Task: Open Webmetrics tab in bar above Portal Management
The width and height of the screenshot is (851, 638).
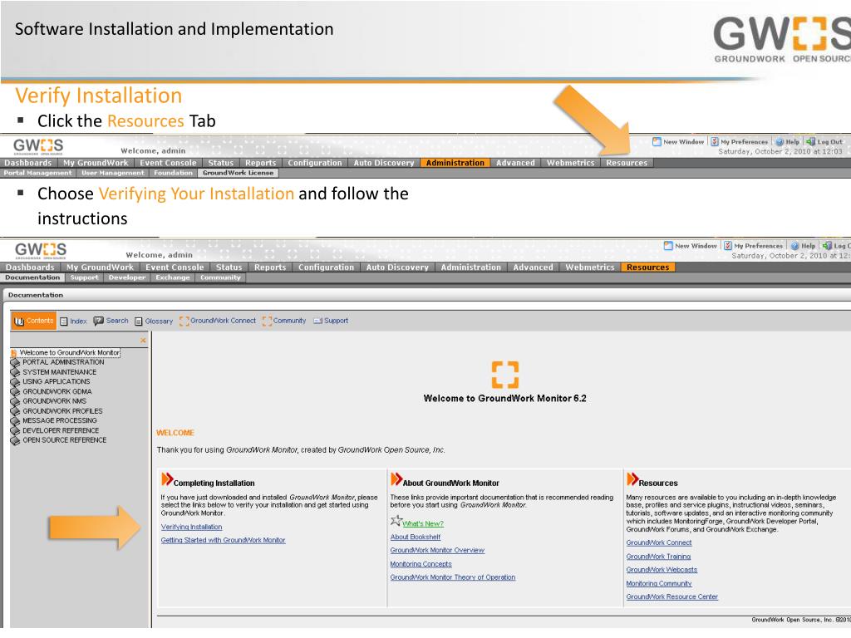Action: pyautogui.click(x=570, y=163)
